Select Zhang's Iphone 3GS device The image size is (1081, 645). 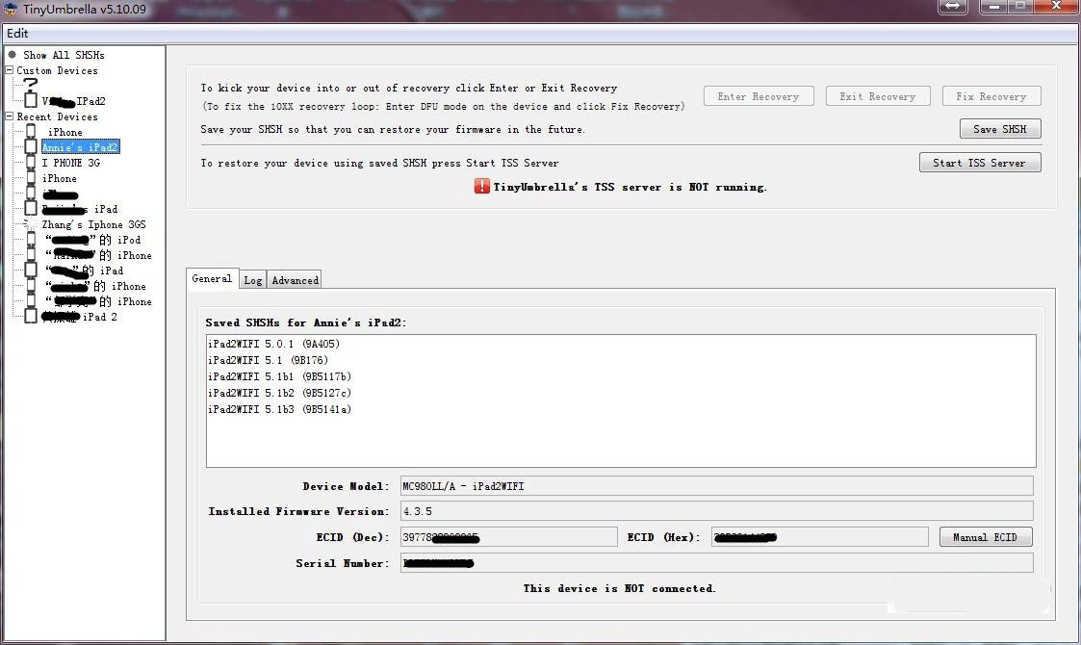point(93,225)
